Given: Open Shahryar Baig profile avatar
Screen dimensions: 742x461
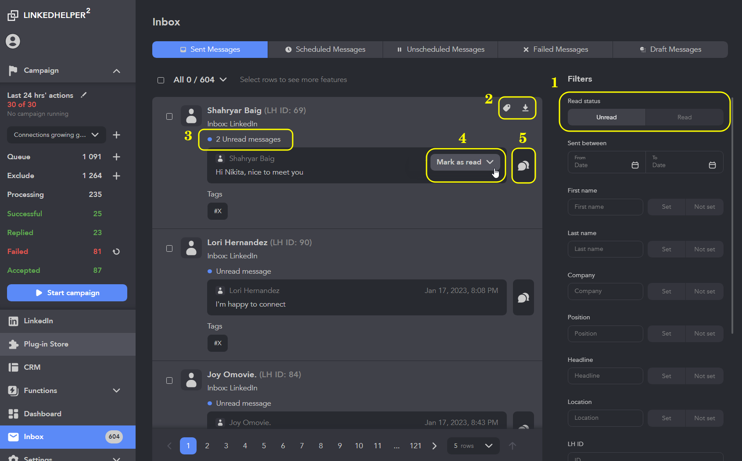Looking at the screenshot, I should [x=191, y=116].
